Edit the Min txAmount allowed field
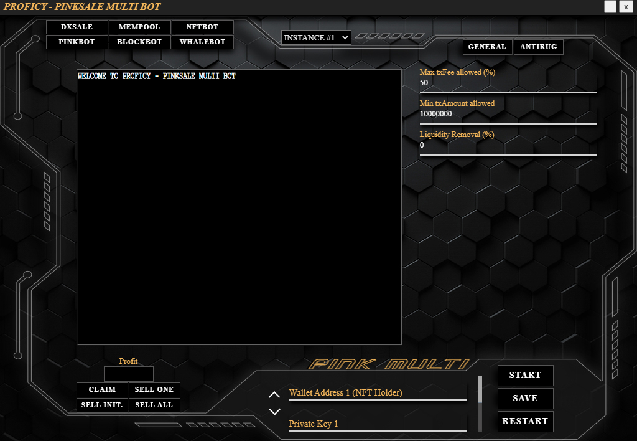Viewport: 637px width, 441px height. [x=508, y=115]
